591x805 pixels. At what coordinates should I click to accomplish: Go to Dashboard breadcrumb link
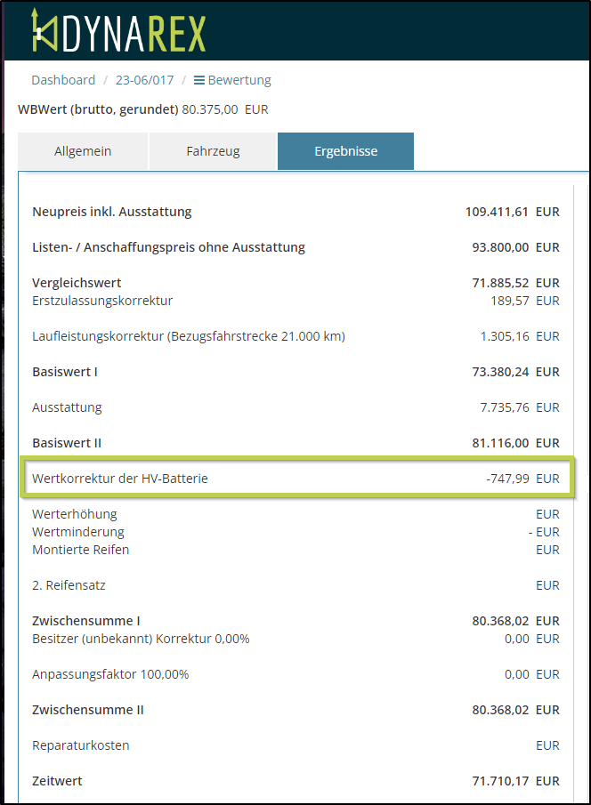(x=63, y=80)
